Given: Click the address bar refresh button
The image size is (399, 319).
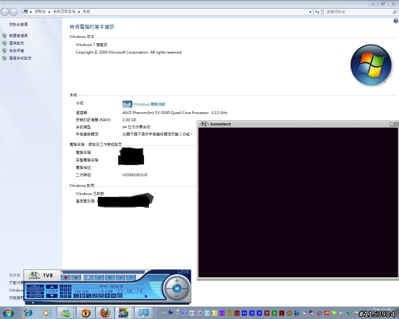Looking at the screenshot, I should pyautogui.click(x=317, y=12).
